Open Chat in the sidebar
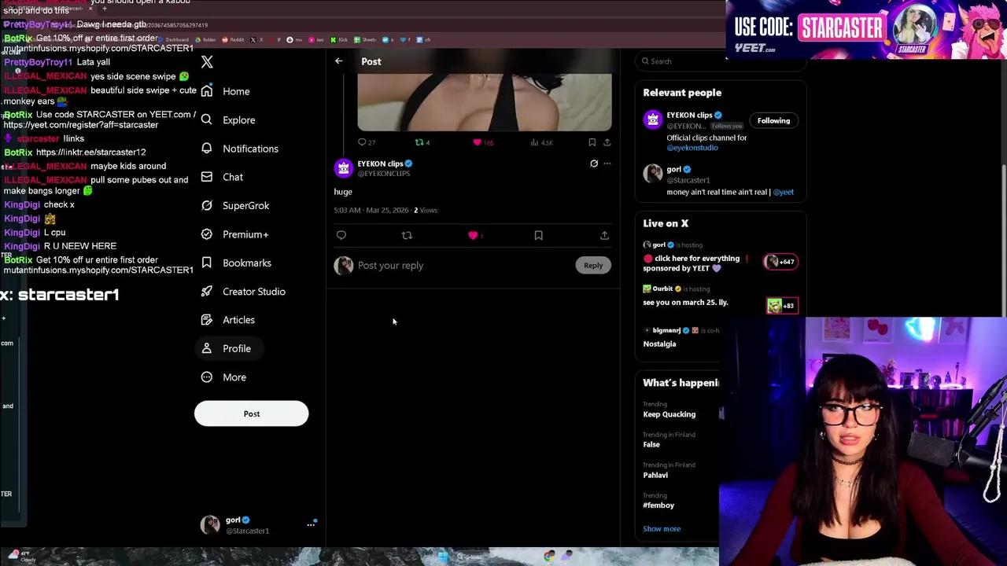Screen dimensions: 1007x566 (x=222, y=177)
